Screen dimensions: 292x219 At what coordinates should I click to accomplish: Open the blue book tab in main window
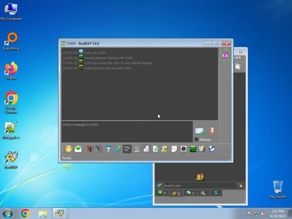click(216, 193)
